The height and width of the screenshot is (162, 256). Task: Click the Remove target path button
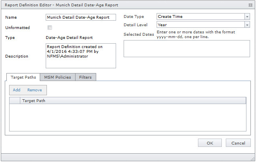tap(35, 90)
